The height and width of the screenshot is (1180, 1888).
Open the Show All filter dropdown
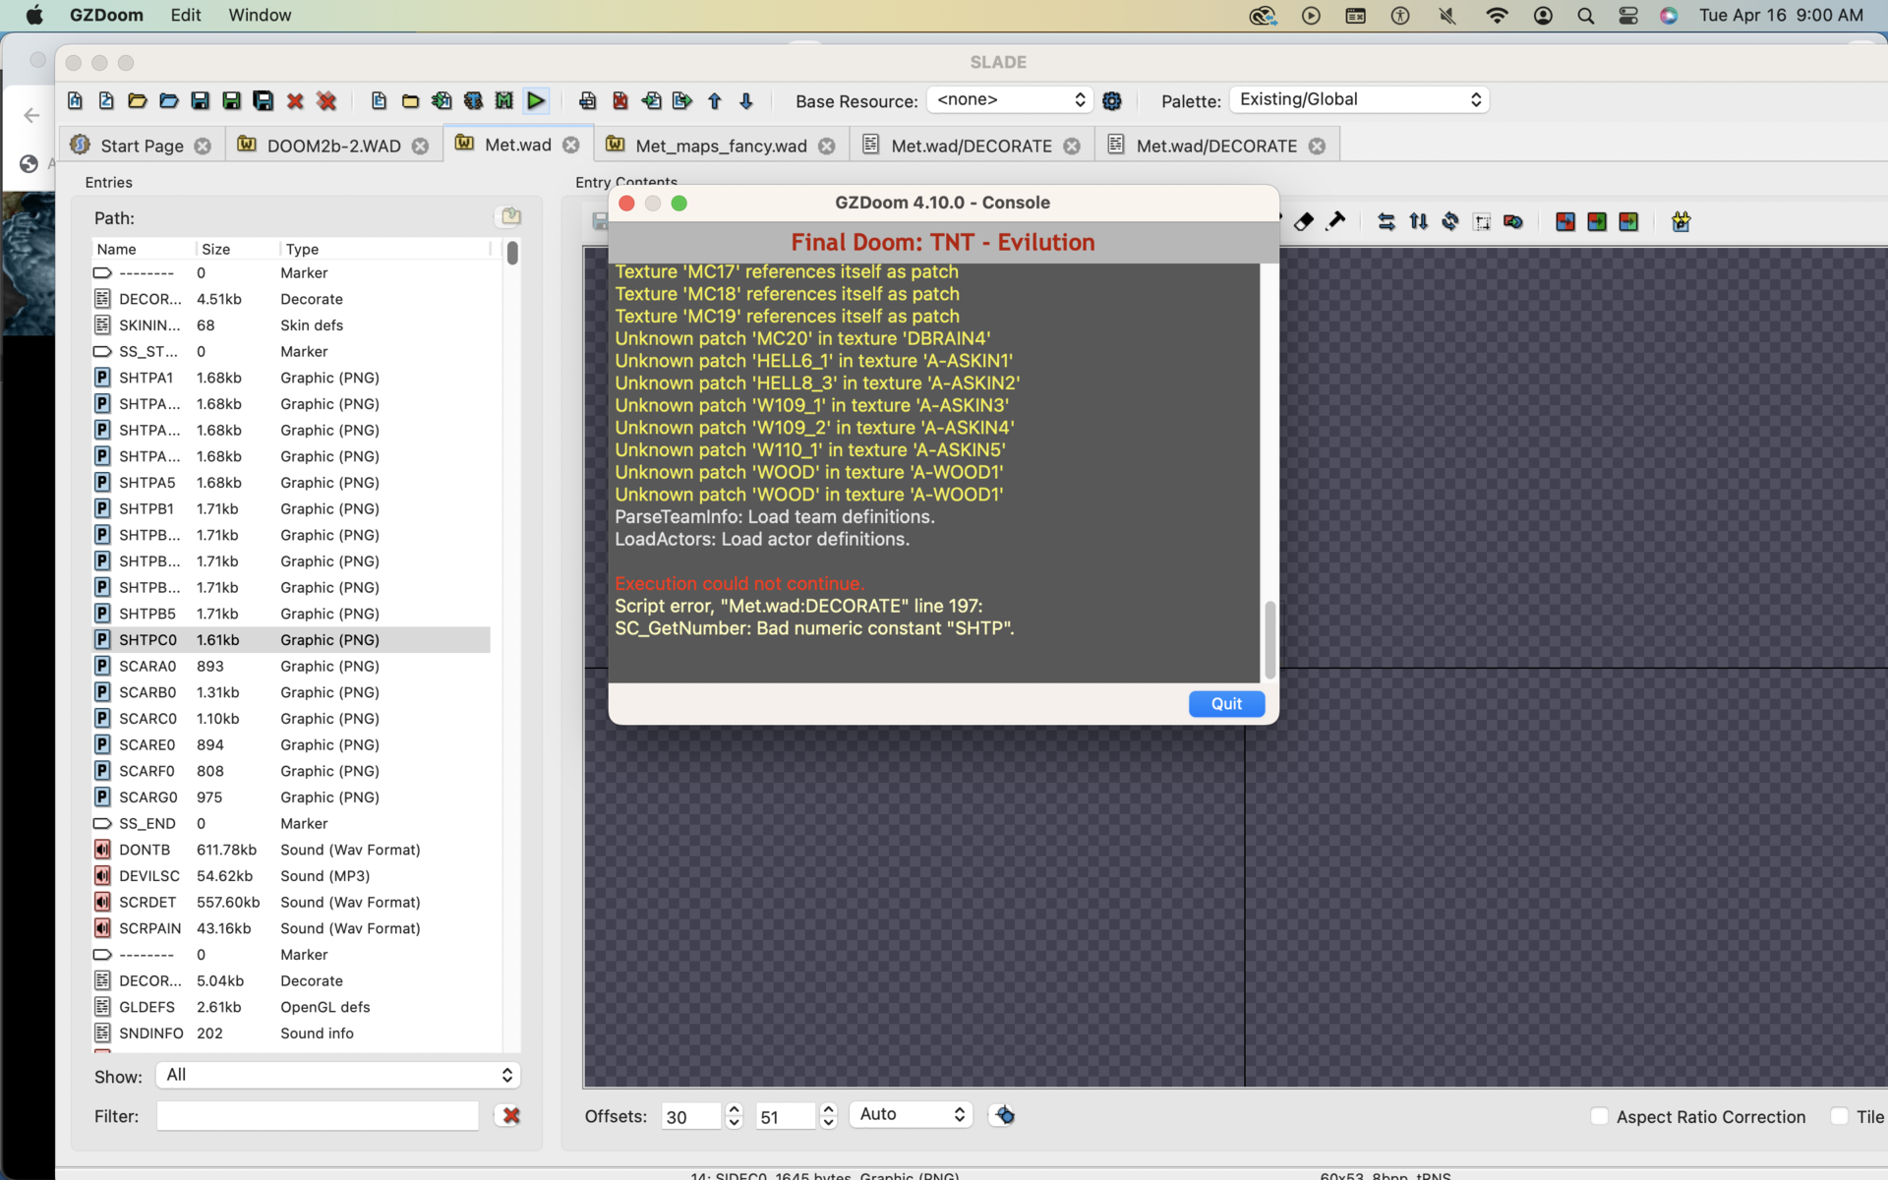click(x=338, y=1075)
